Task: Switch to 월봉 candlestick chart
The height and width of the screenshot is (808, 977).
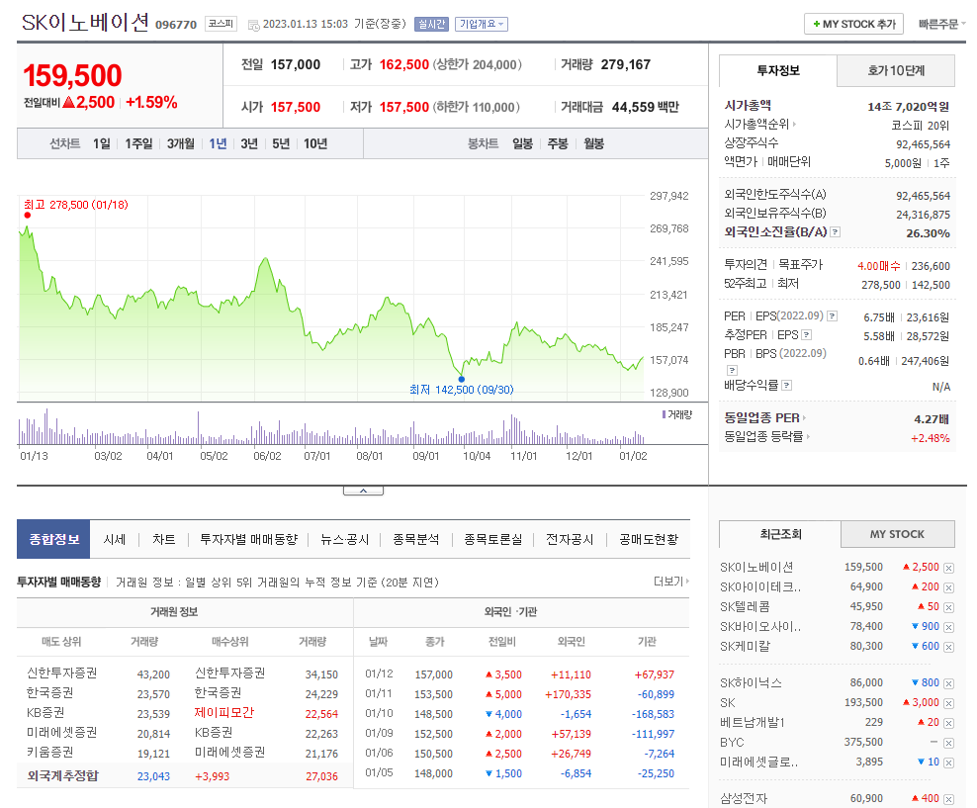Action: [x=593, y=144]
